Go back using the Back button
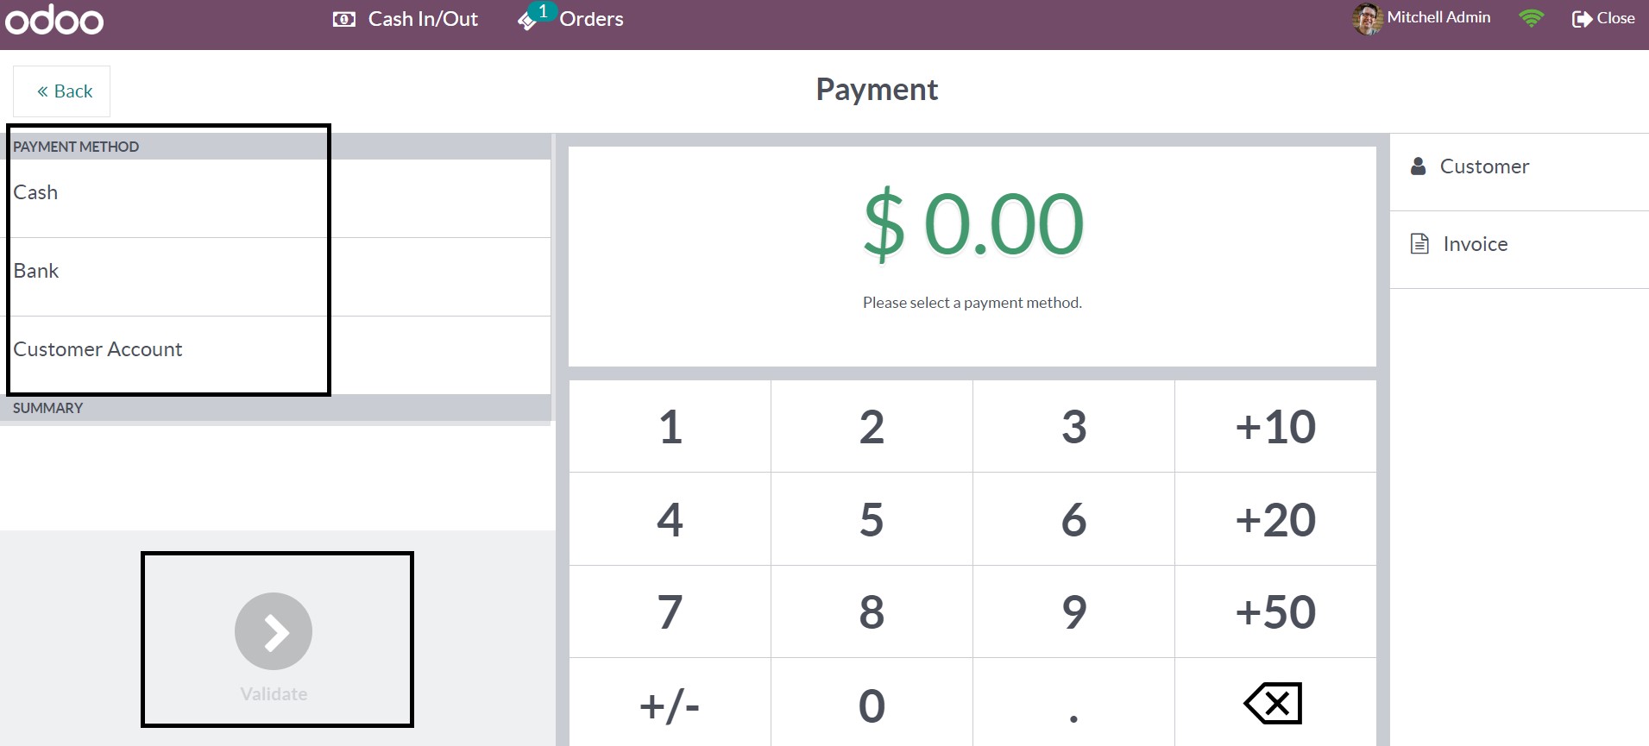 tap(62, 91)
